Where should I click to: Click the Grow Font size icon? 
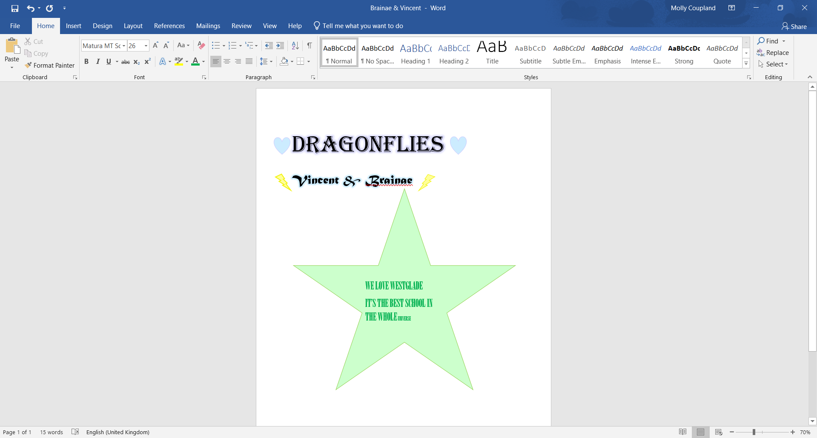pyautogui.click(x=155, y=46)
